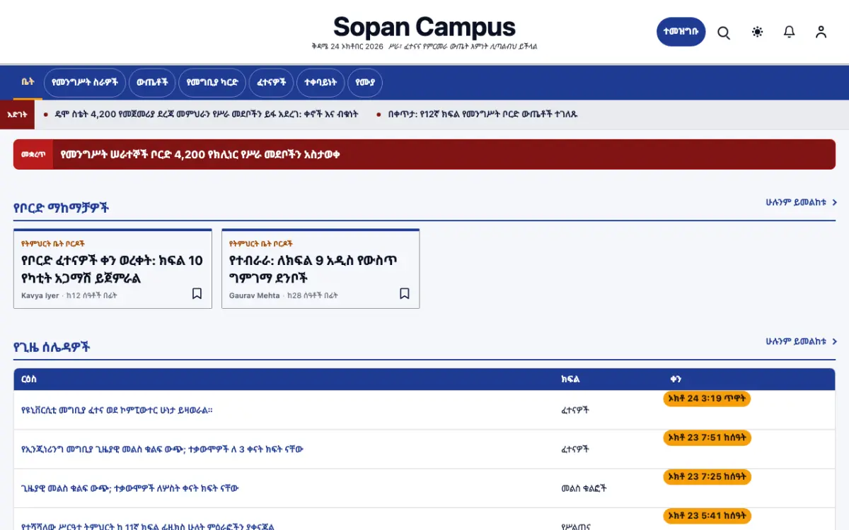
Task: Open the የመንግሥት ስራዎች navigation tab
Action: [85, 83]
